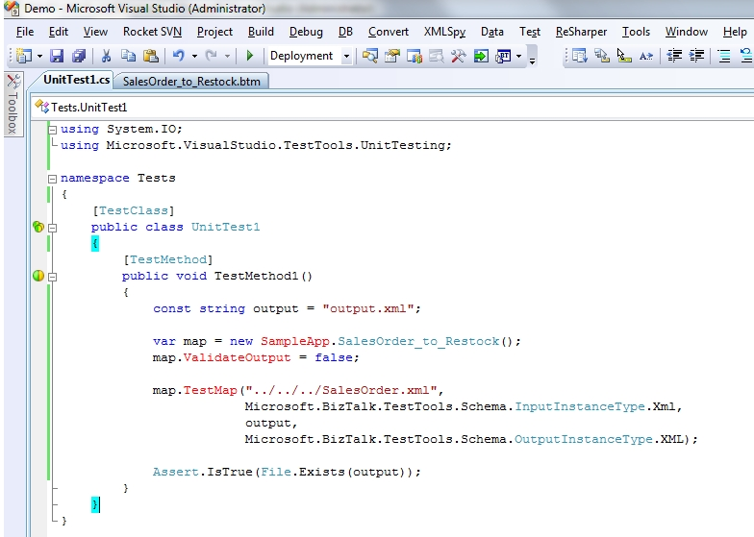Open the ReSharper menu
The height and width of the screenshot is (537, 754).
pyautogui.click(x=581, y=32)
